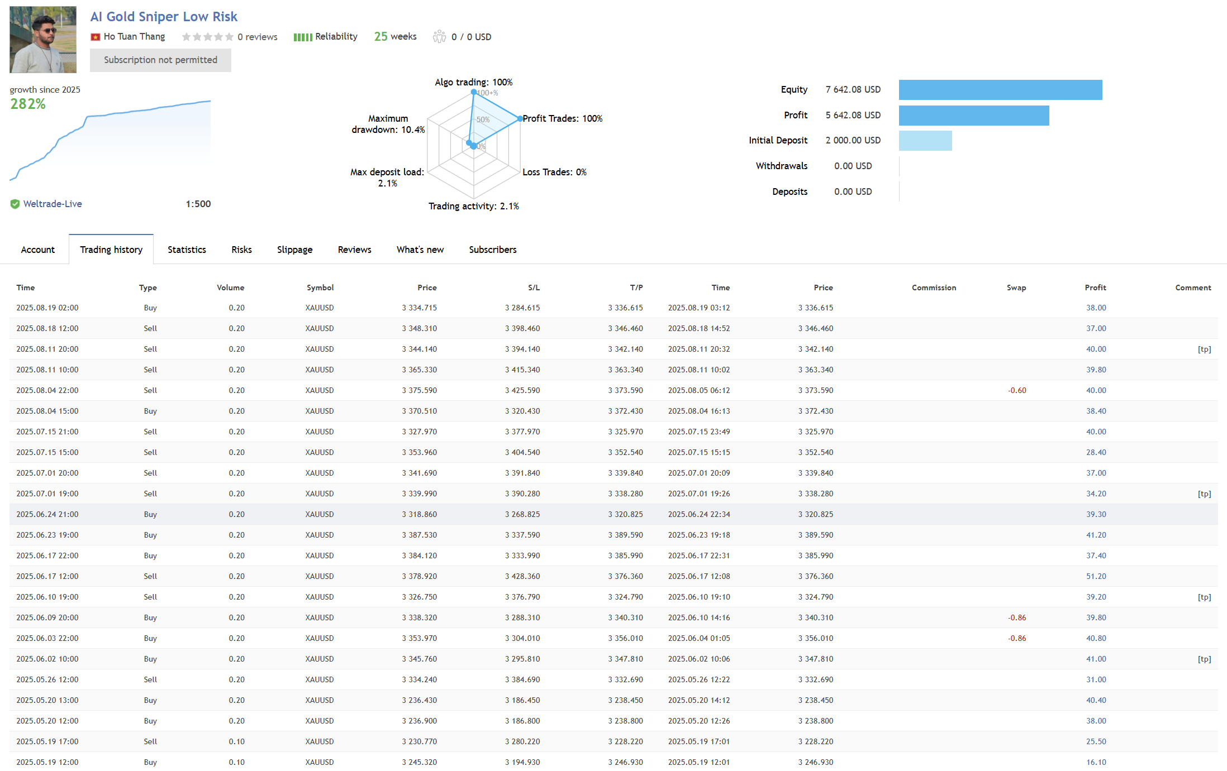Image resolution: width=1227 pixels, height=771 pixels.
Task: Click the Profit column header
Action: pyautogui.click(x=1095, y=288)
